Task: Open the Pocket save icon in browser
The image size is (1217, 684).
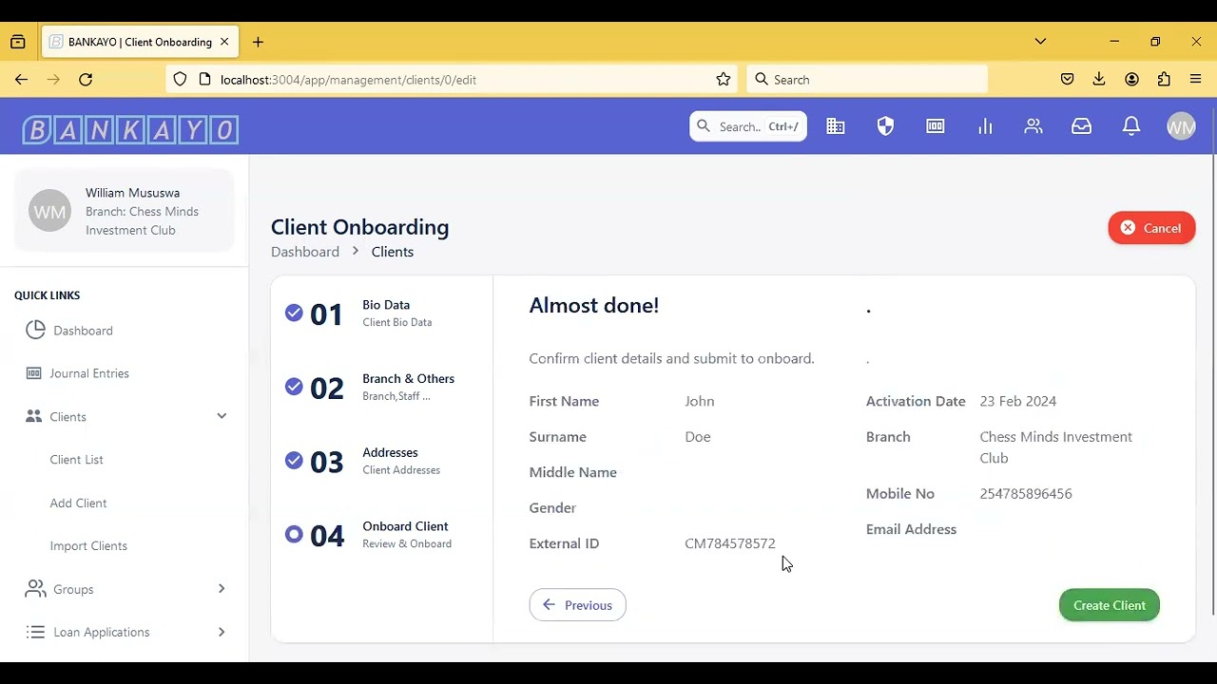Action: (1067, 80)
